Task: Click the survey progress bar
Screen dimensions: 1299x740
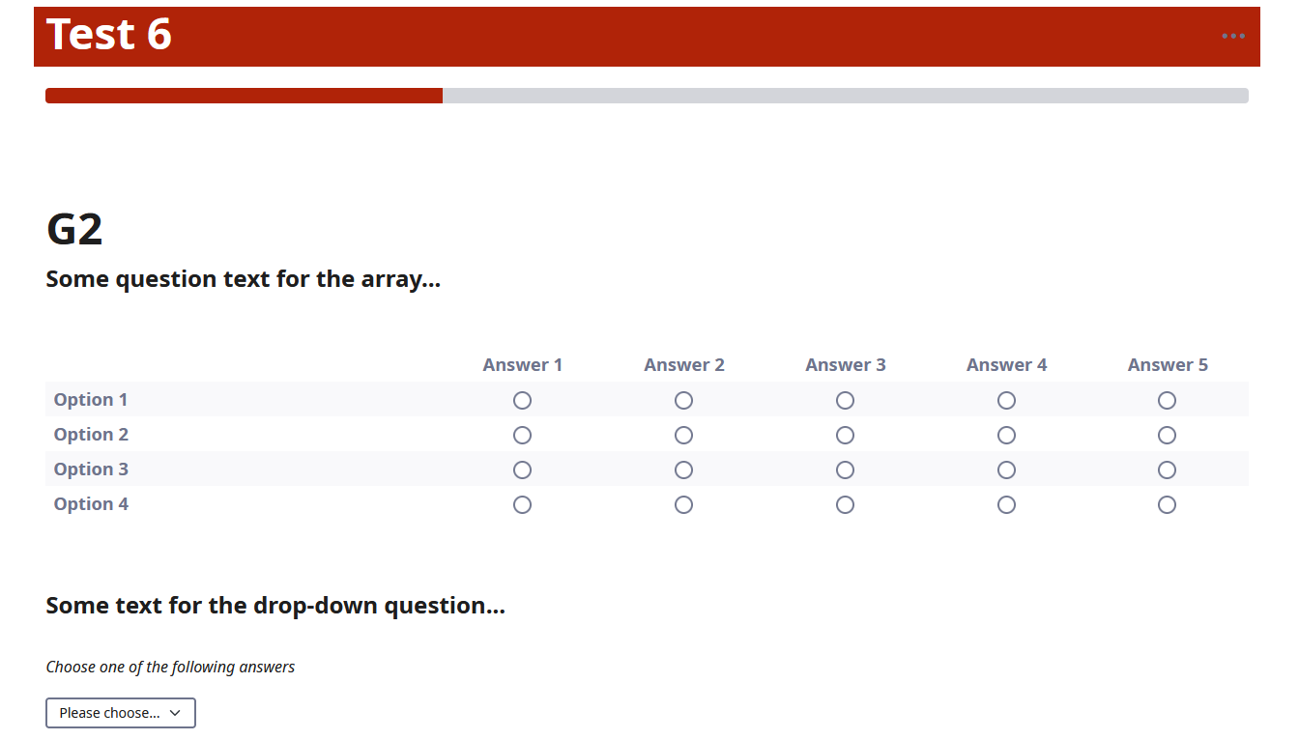Action: point(647,96)
